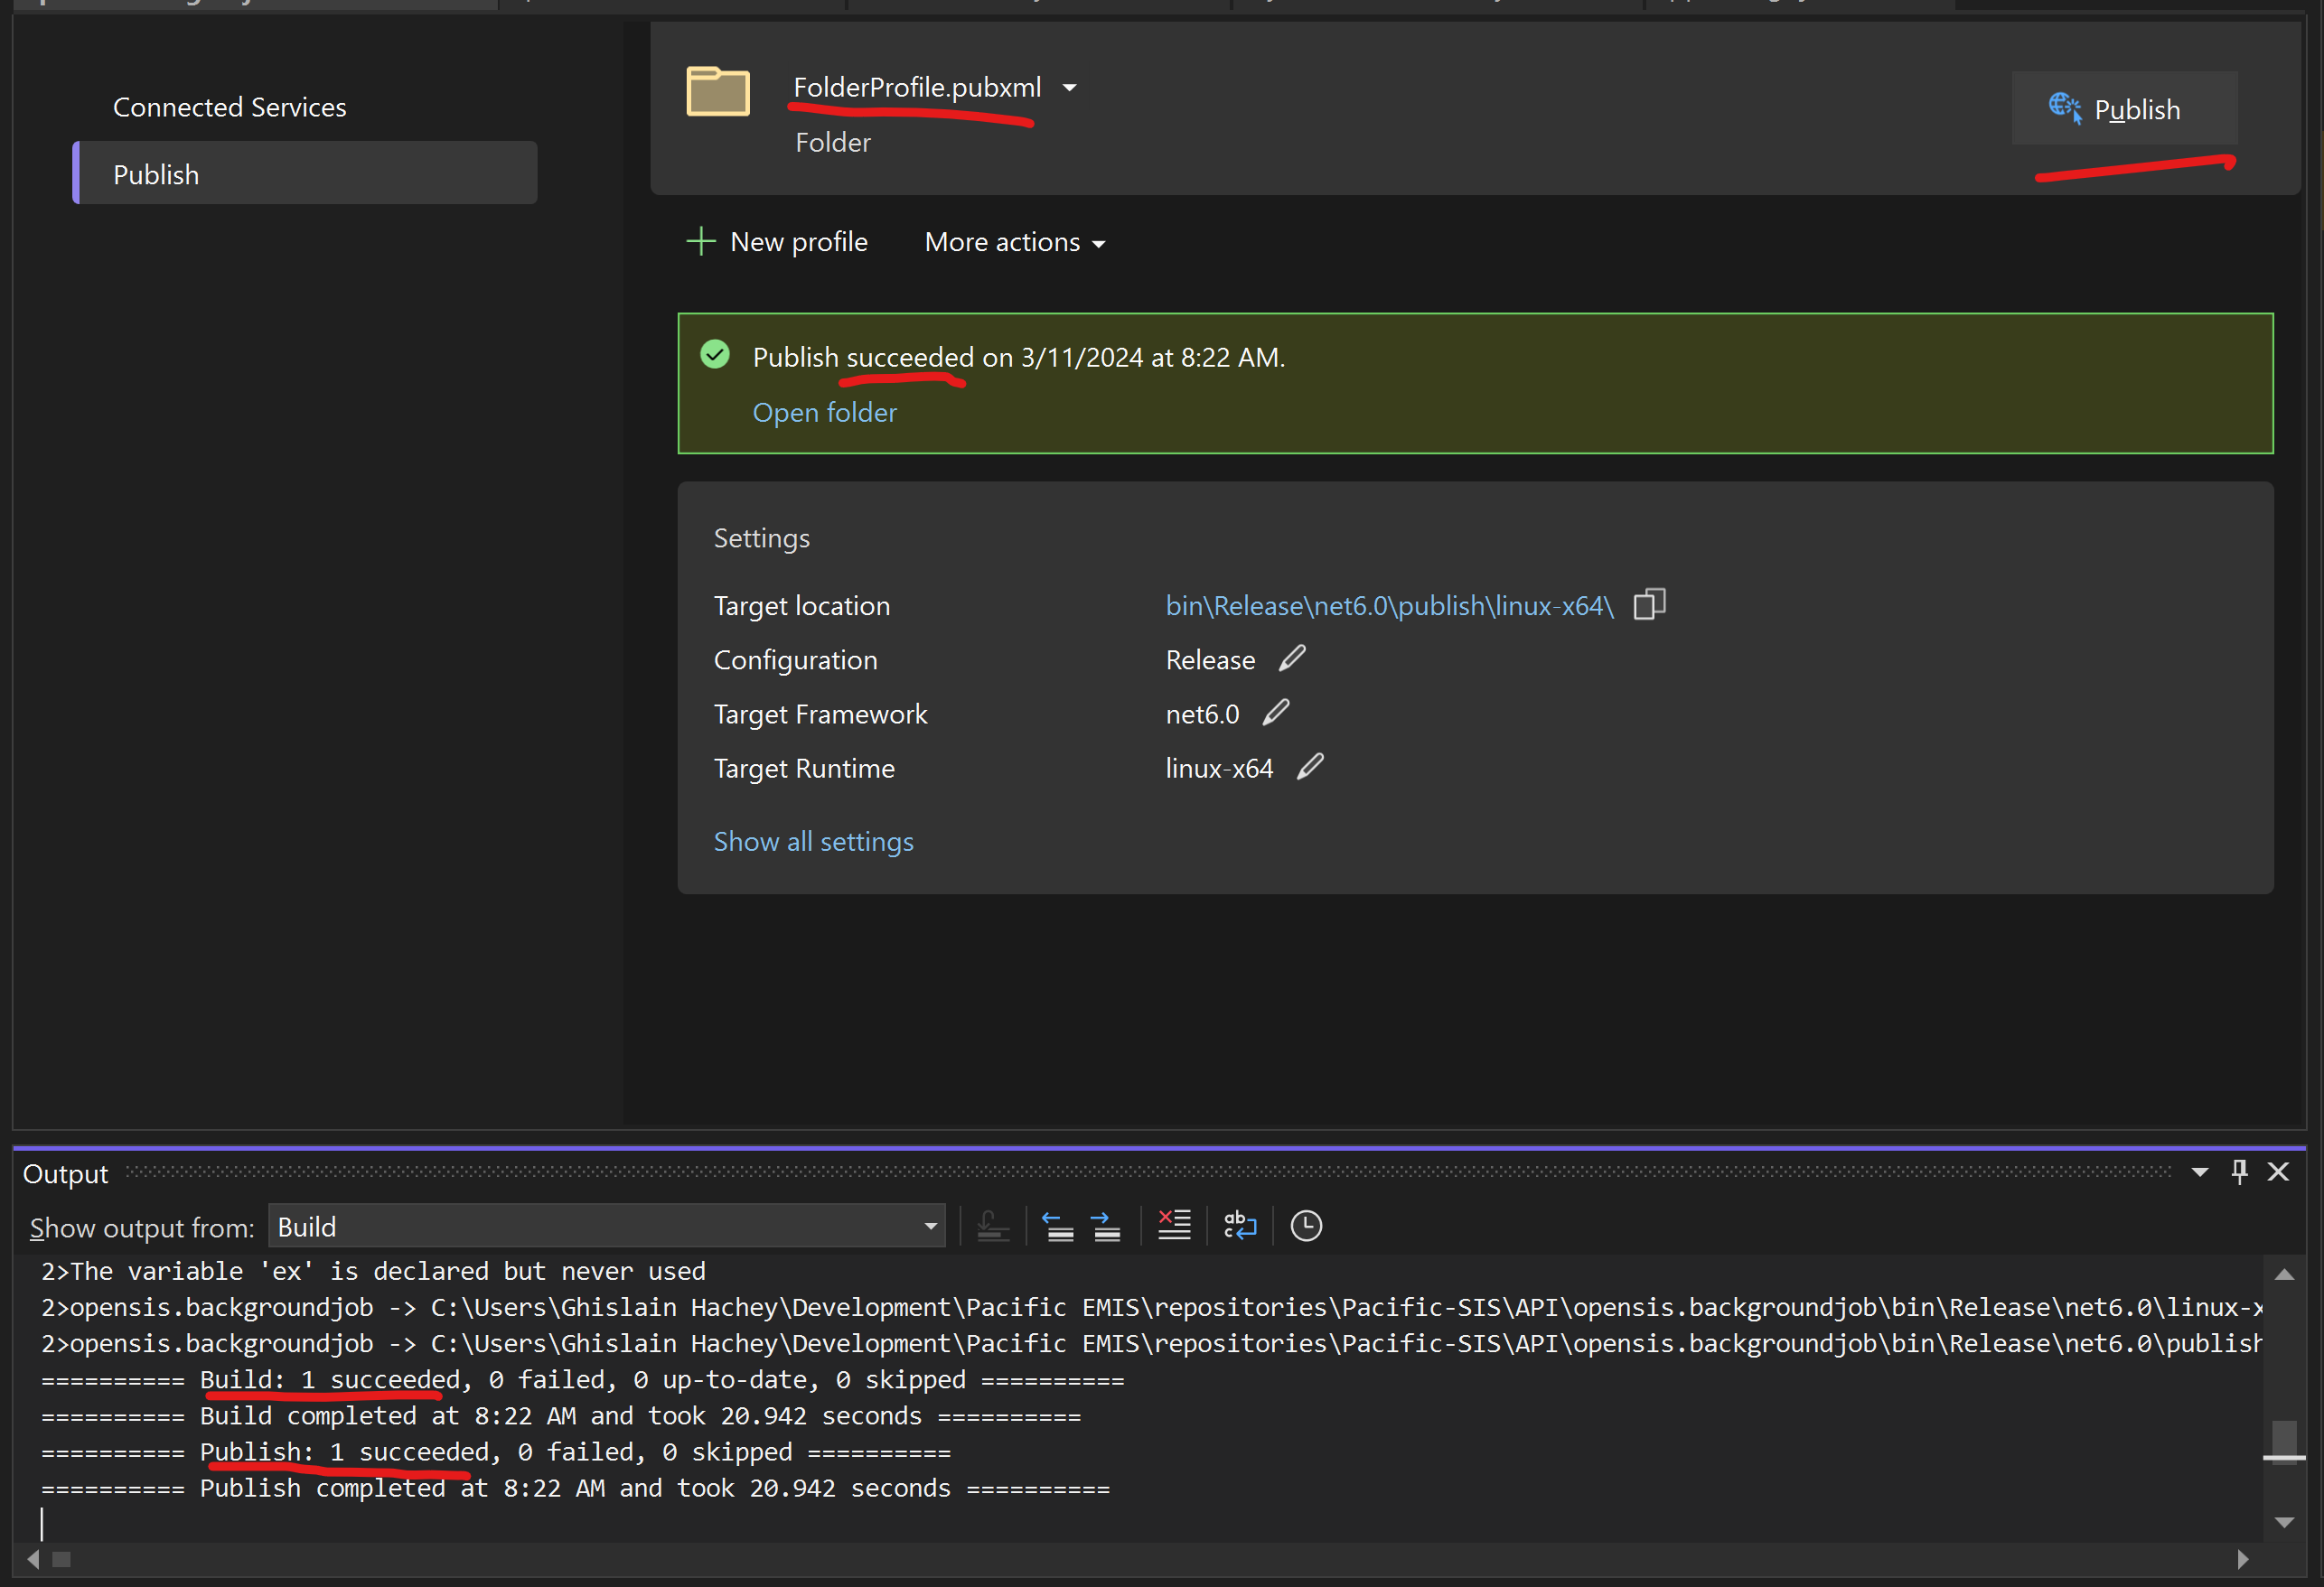This screenshot has height=1587, width=2324.
Task: Edit Target Runtime pencil icon
Action: (x=1310, y=767)
